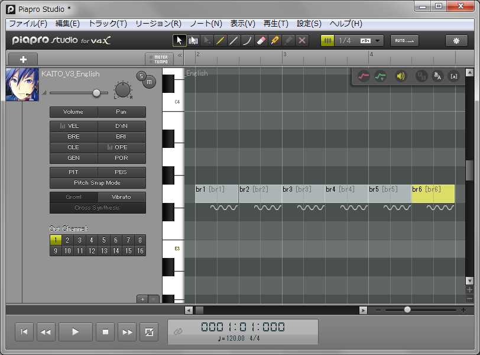
Task: Open the settings gear button
Action: 456,41
